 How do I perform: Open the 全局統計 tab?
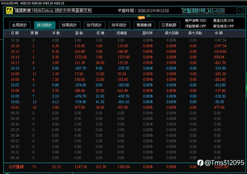coord(20,25)
